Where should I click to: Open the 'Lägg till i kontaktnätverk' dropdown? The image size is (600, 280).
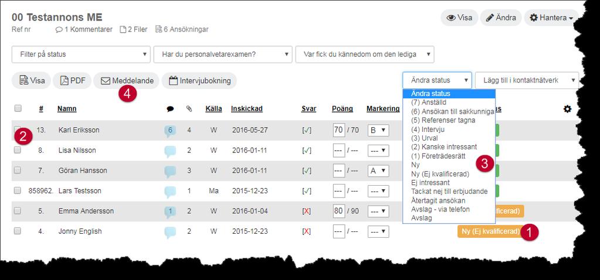(527, 81)
